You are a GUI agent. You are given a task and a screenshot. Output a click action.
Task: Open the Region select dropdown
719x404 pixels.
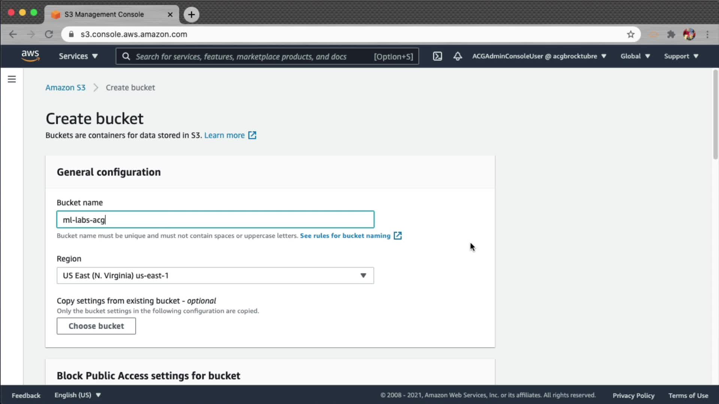[215, 276]
